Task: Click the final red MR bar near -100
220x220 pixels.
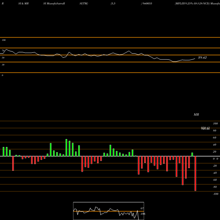Action: tap(195, 173)
